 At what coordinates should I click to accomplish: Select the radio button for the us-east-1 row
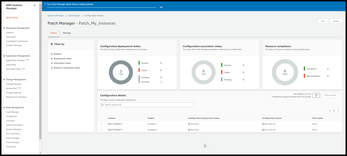(101, 124)
